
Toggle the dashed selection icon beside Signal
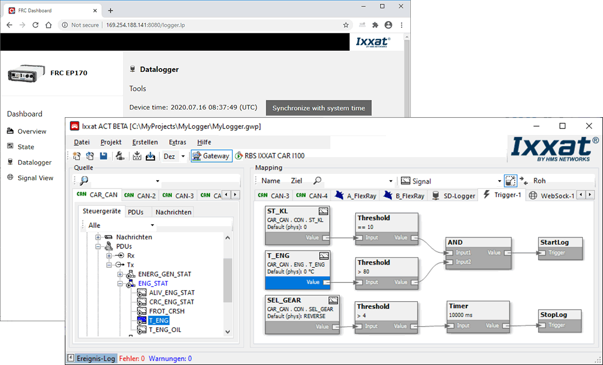click(x=510, y=181)
